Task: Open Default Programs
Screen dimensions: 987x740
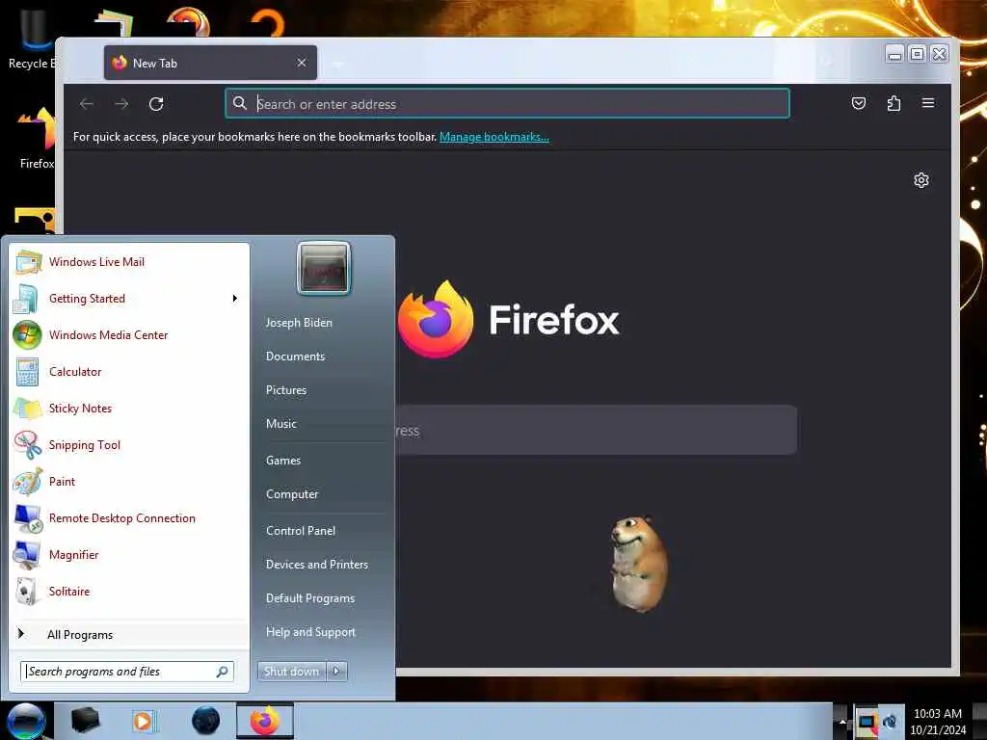Action: [310, 598]
